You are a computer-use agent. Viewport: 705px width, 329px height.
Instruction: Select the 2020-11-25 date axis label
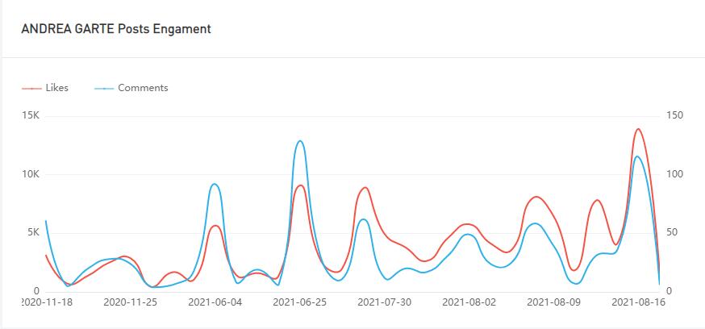coord(130,303)
